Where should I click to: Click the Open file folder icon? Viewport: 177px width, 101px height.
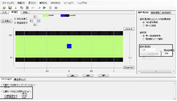coord(4,8)
